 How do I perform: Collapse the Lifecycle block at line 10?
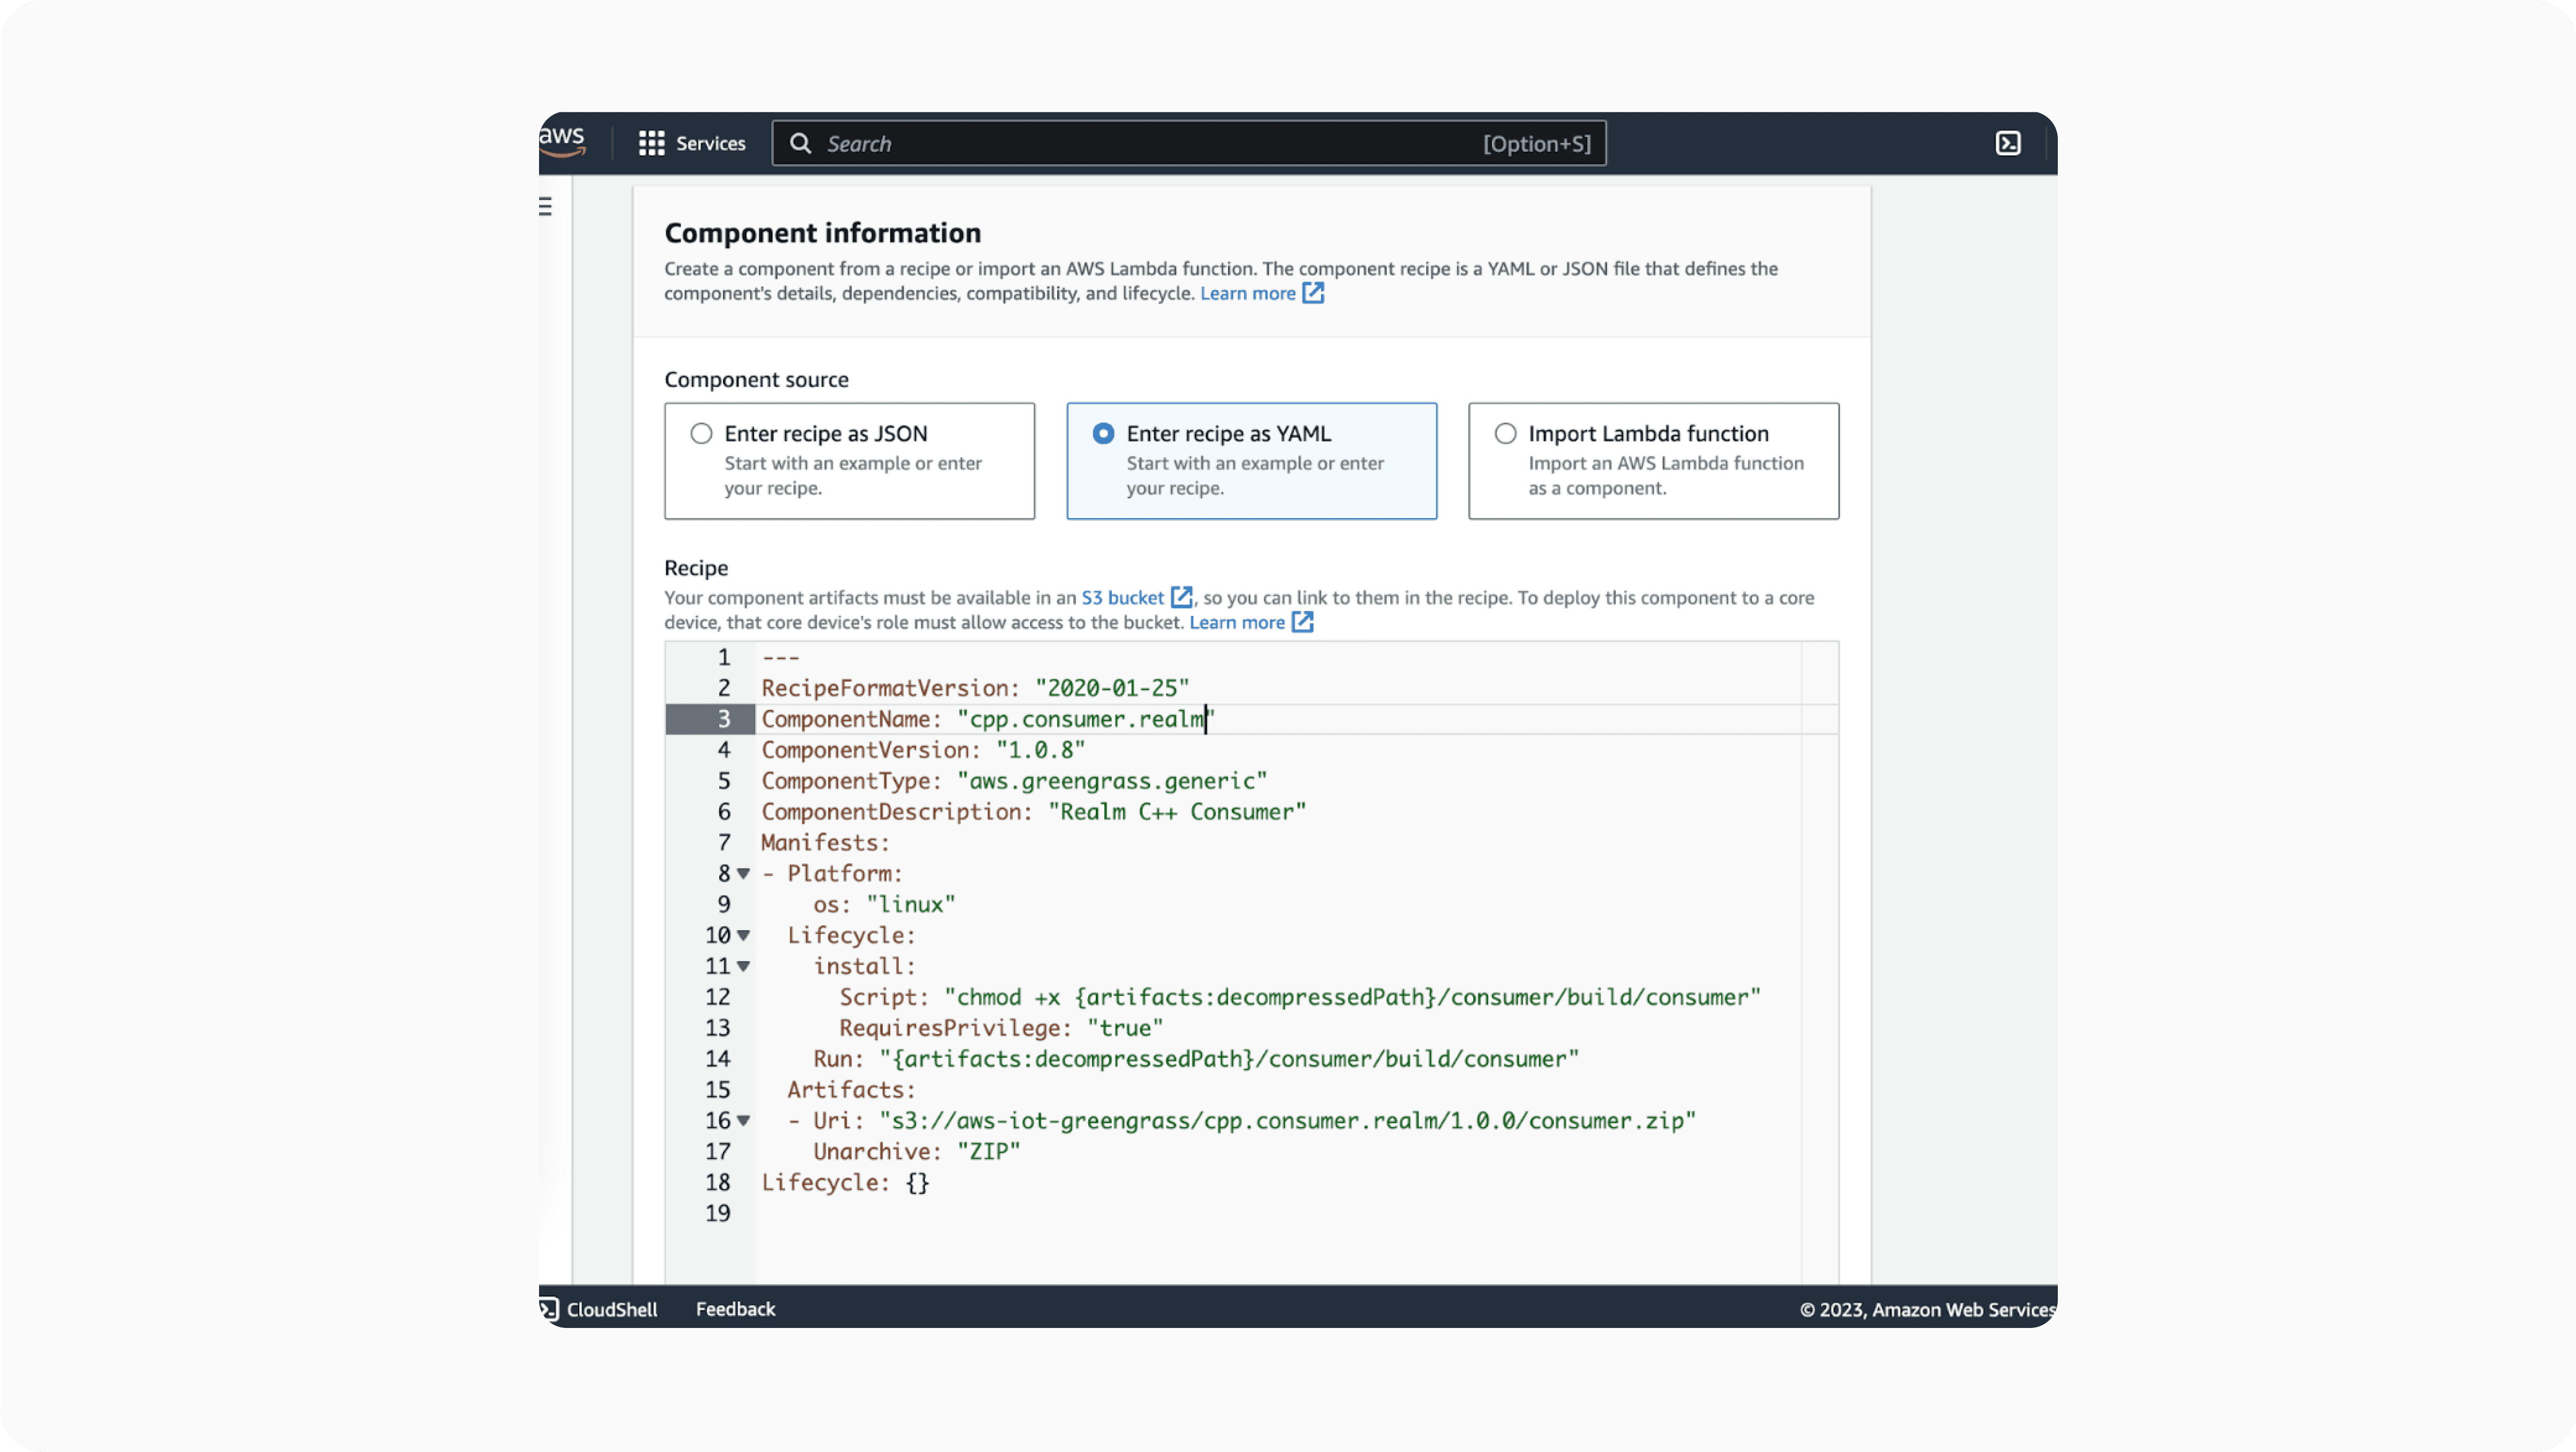(x=743, y=935)
